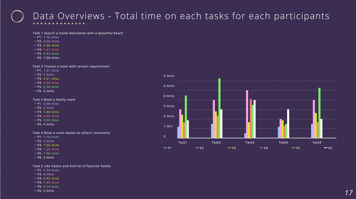Click the P3 yellow legend swatch
This screenshot has width=356, height=199.
click(x=229, y=148)
